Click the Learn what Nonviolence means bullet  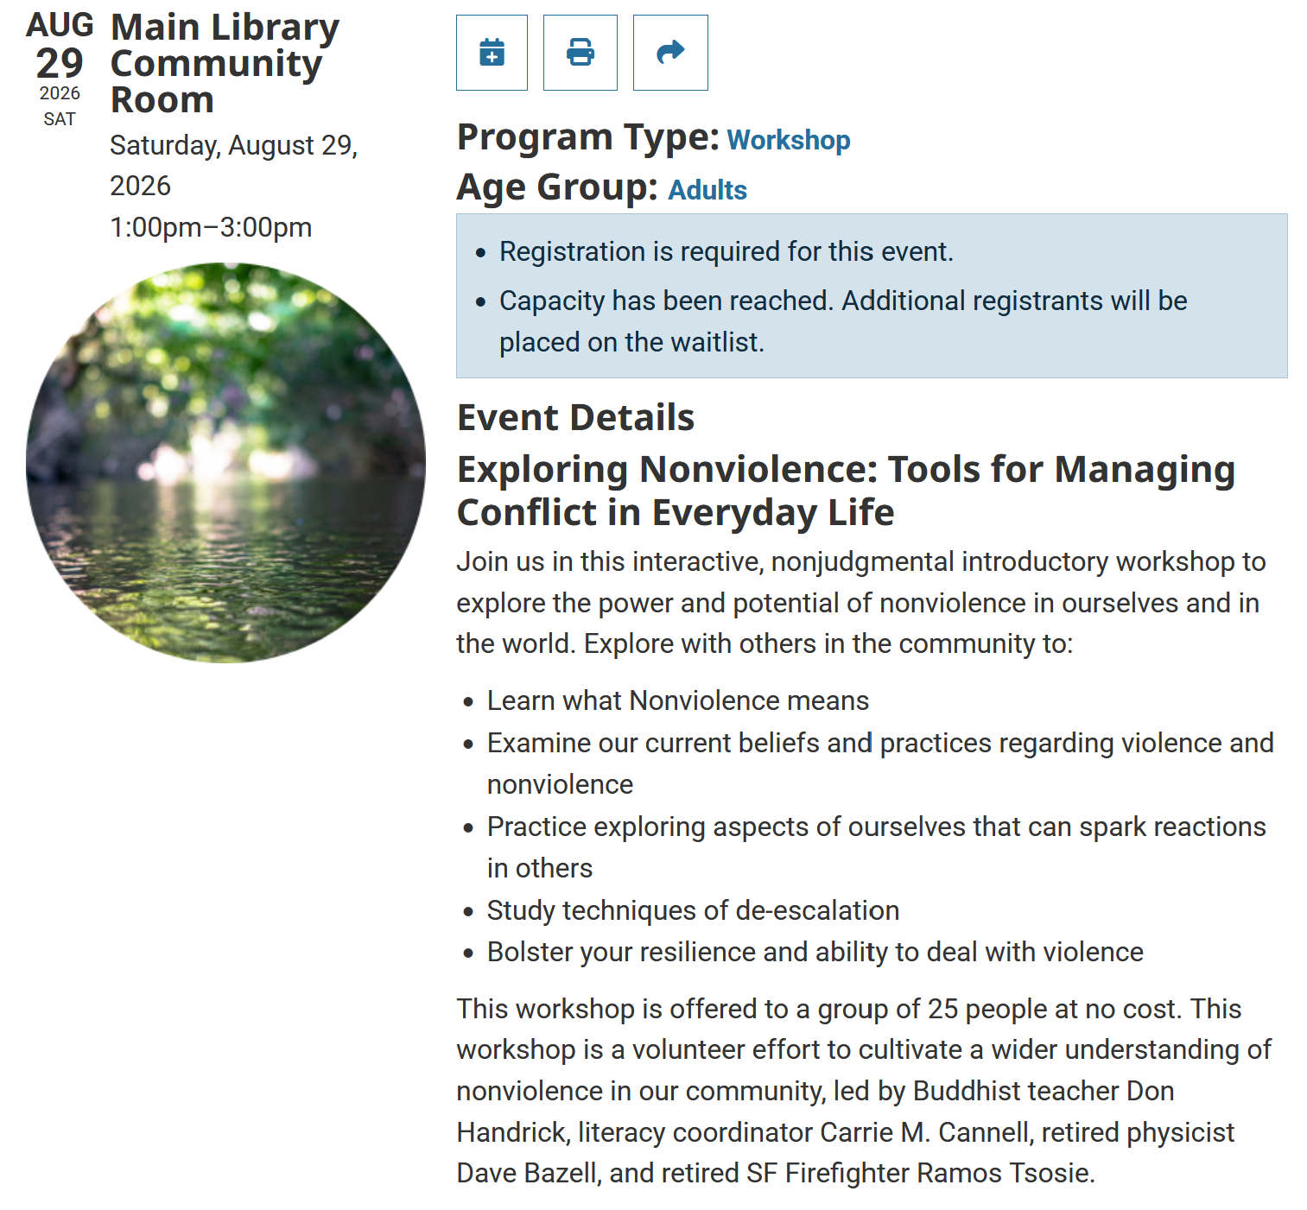click(678, 700)
